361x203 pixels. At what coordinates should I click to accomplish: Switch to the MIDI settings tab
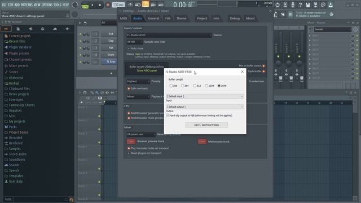click(x=124, y=18)
